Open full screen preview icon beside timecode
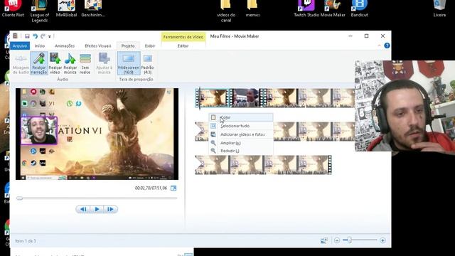 click(x=173, y=188)
